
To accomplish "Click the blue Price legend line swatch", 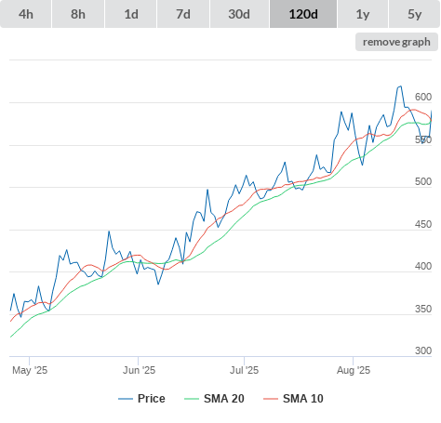I will coord(126,399).
